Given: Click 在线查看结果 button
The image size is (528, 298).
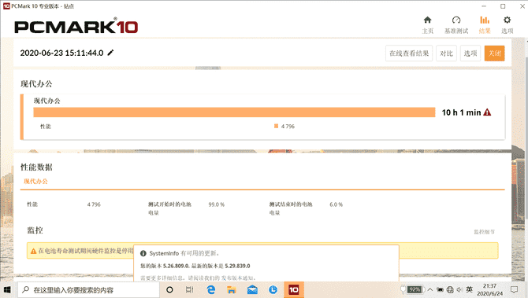Looking at the screenshot, I should pos(409,53).
